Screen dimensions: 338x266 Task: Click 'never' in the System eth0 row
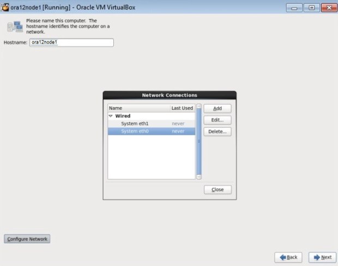pos(178,132)
